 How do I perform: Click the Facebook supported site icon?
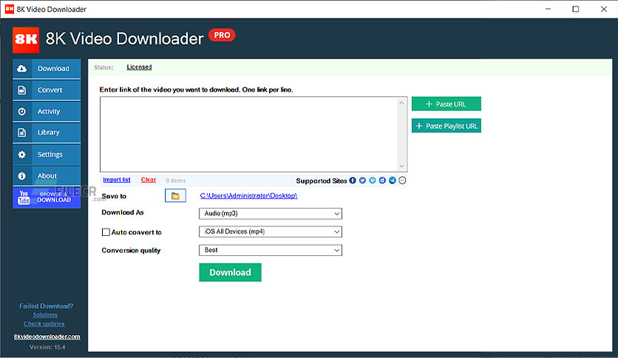coord(353,180)
